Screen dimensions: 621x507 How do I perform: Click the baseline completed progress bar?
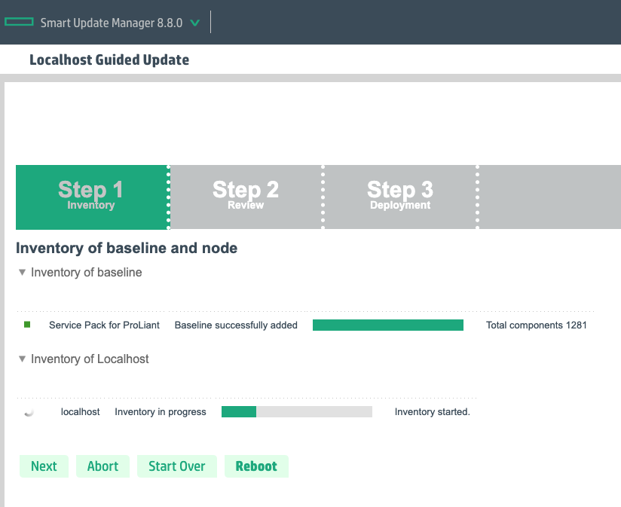387,325
